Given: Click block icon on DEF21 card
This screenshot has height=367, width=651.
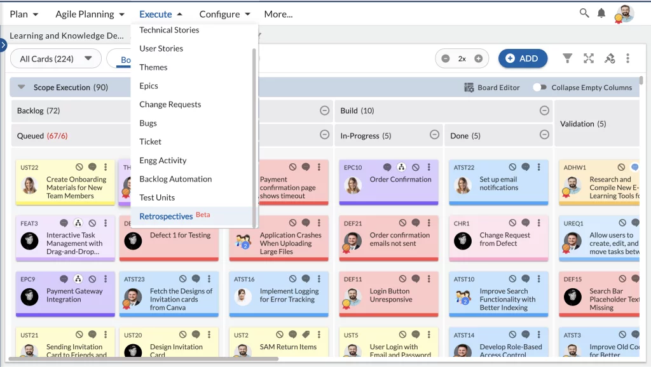Looking at the screenshot, I should (x=402, y=223).
